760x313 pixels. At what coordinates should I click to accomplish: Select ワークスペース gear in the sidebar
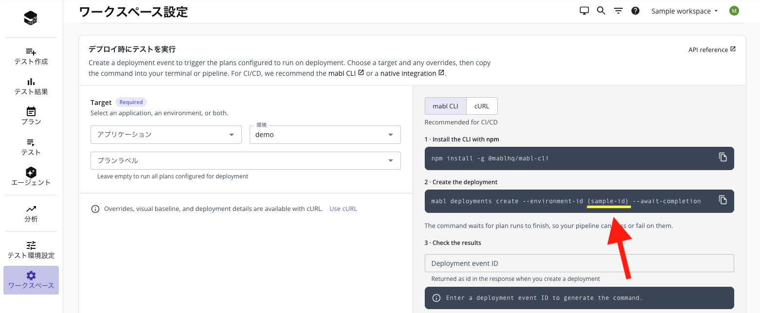point(31,280)
